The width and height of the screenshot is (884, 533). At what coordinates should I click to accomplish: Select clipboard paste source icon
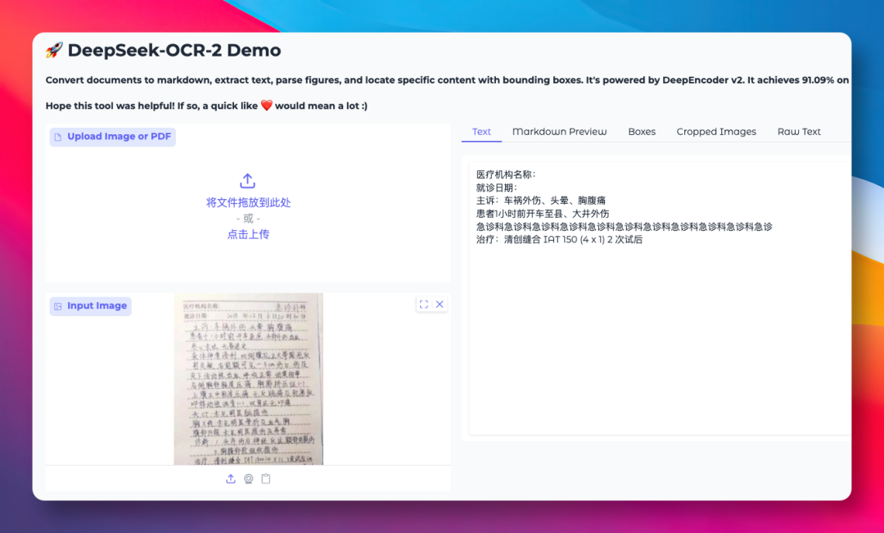coord(266,479)
